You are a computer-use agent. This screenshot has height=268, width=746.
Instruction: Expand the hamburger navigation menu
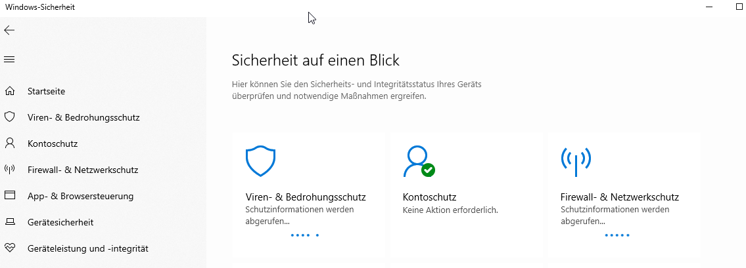pyautogui.click(x=9, y=60)
